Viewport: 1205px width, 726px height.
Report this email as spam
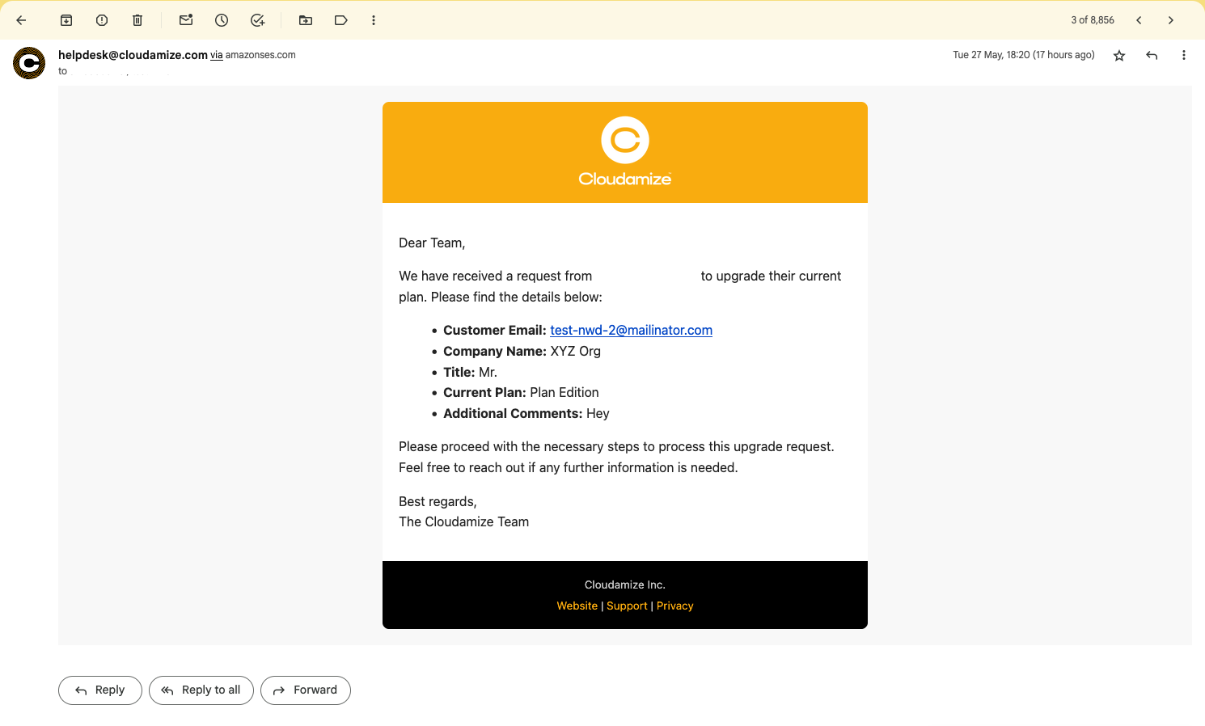coord(102,20)
